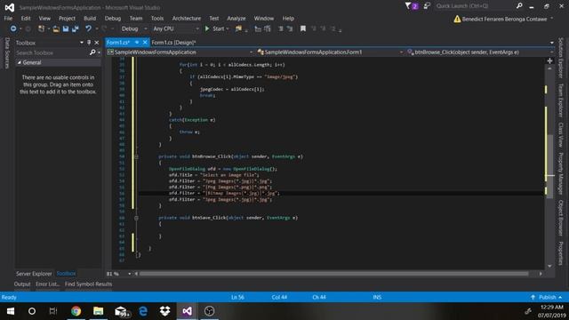Open the Team Explorer side tab

coord(561,100)
